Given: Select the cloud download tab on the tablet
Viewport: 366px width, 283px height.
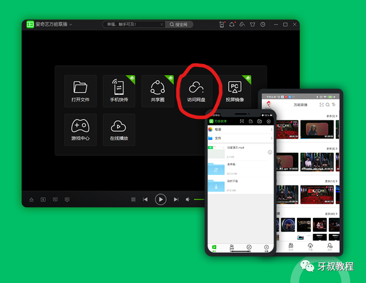Looking at the screenshot, I should (310, 246).
